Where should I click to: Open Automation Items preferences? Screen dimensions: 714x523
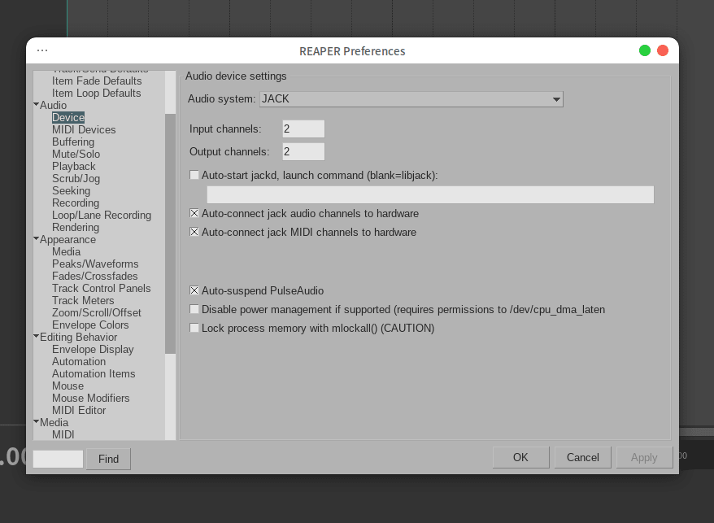point(94,373)
